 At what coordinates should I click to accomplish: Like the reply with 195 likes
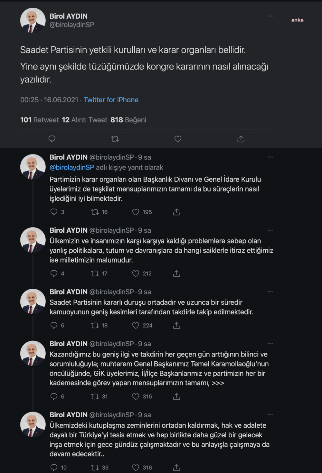[136, 212]
